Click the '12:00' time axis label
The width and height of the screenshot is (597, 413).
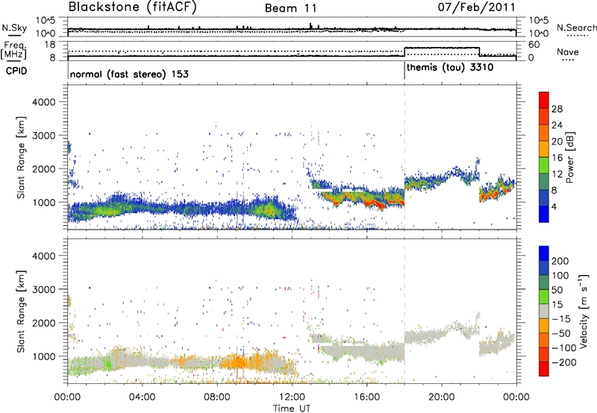(292, 397)
